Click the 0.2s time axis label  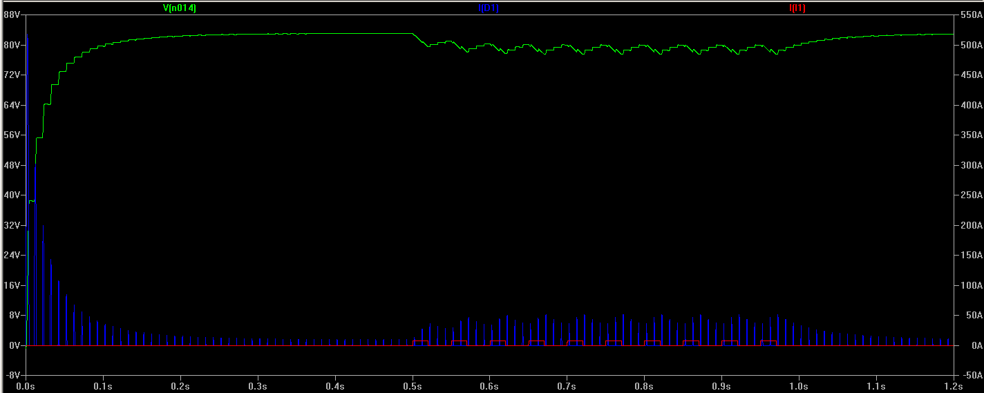[180, 387]
